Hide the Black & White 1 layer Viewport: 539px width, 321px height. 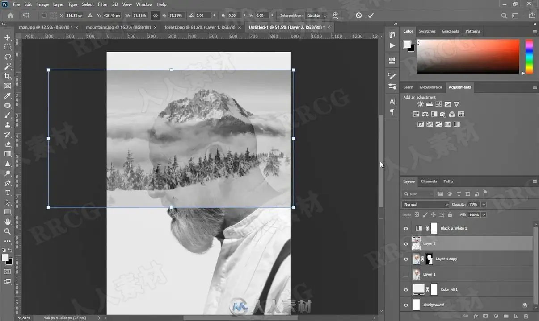[406, 228]
